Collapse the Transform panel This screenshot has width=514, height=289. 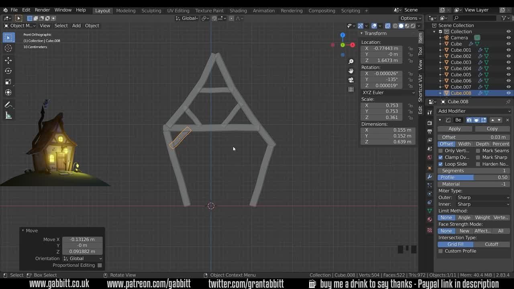click(x=361, y=33)
